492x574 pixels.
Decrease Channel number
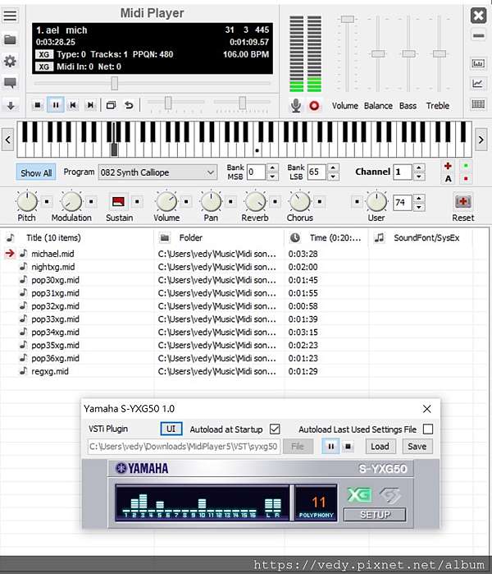point(419,177)
